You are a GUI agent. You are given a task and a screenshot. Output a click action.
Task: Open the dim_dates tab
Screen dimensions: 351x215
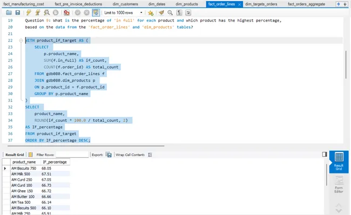tap(157, 4)
